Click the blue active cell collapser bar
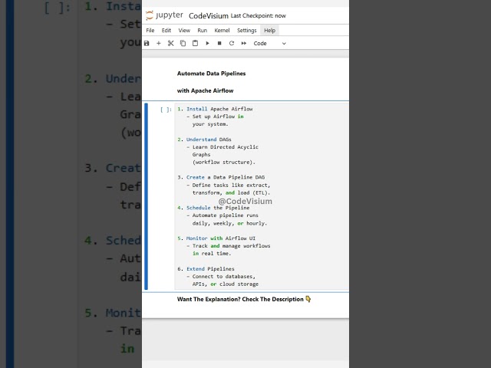The width and height of the screenshot is (491, 368). 146,196
